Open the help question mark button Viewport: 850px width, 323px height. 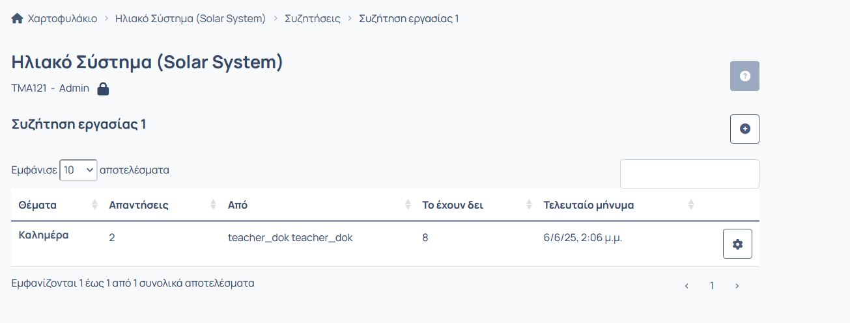click(744, 76)
